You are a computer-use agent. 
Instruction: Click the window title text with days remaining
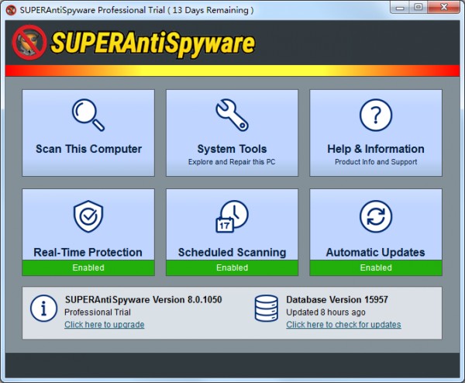(136, 10)
